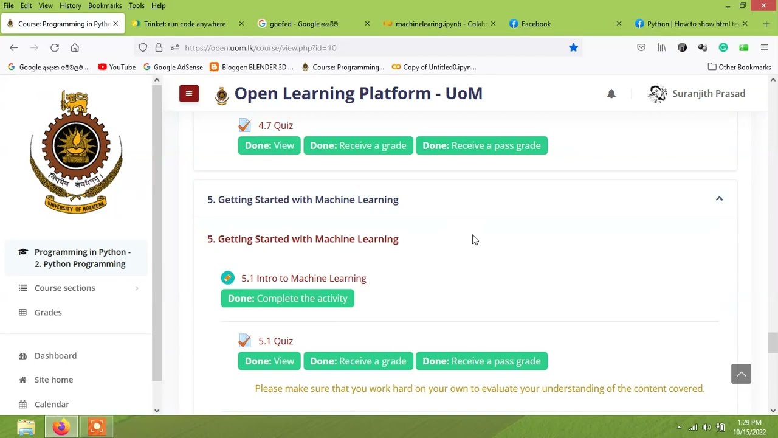778x438 pixels.
Task: Open Firefox application menu
Action: pyautogui.click(x=764, y=47)
